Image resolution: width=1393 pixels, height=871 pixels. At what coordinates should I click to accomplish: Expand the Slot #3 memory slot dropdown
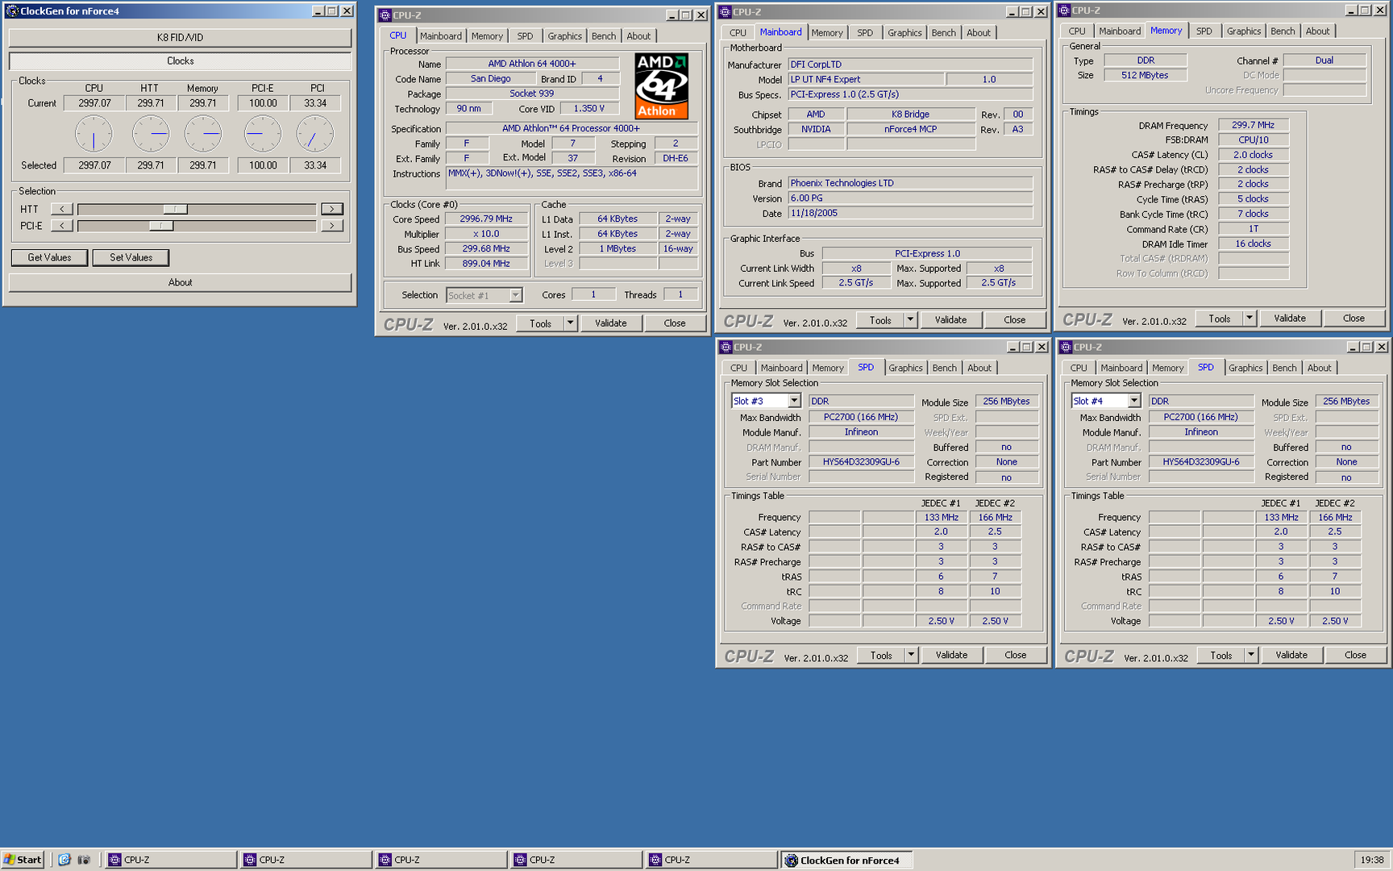pos(794,401)
